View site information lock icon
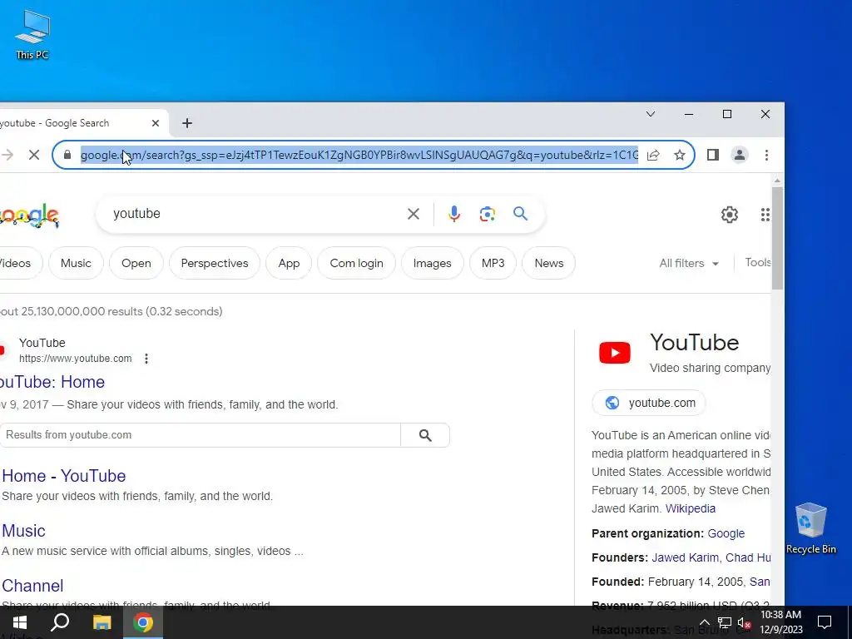Screen dimensions: 852x639 pyautogui.click(x=67, y=155)
